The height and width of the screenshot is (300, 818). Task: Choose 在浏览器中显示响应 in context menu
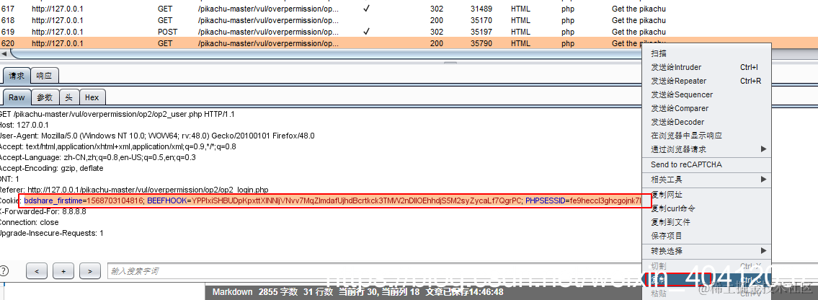pyautogui.click(x=706, y=136)
